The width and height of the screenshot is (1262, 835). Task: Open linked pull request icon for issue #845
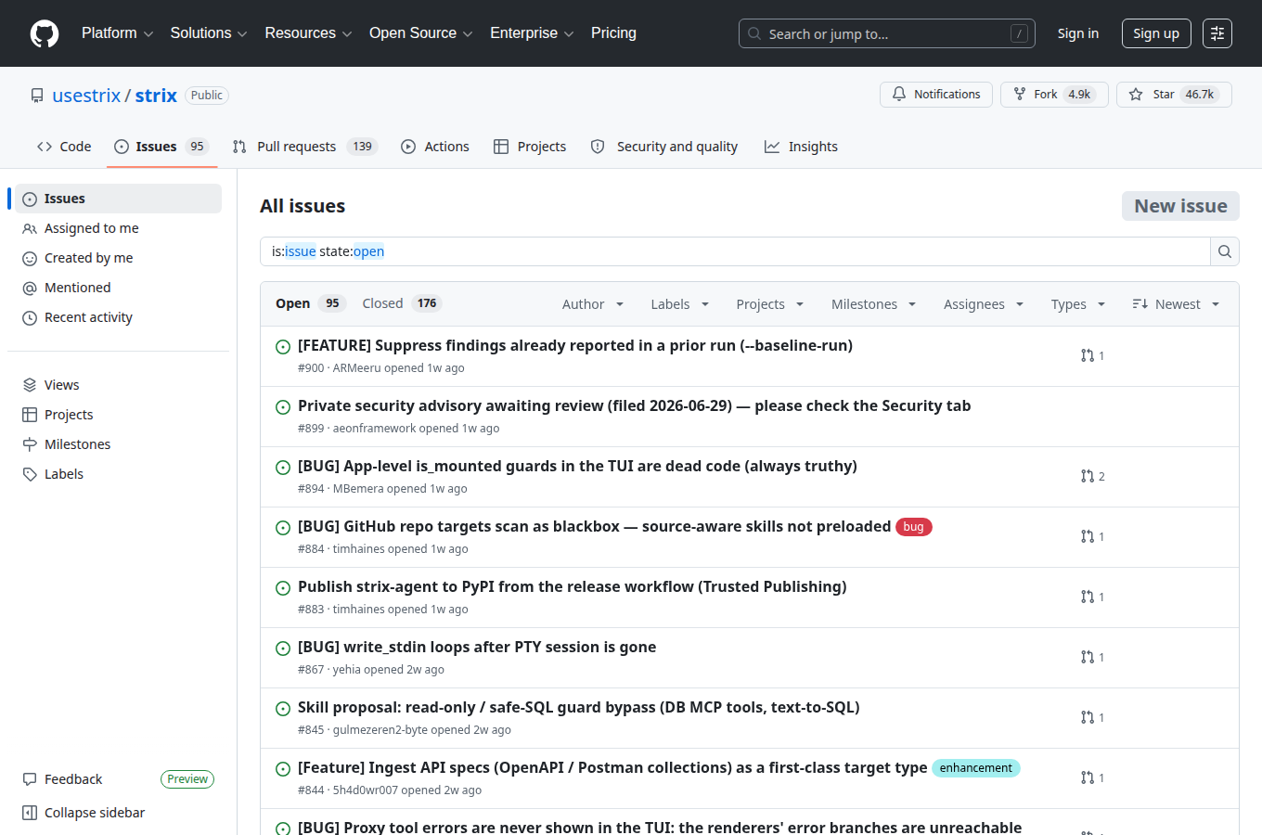pos(1088,717)
